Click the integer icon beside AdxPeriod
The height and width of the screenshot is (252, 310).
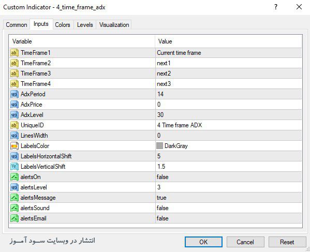click(x=14, y=94)
